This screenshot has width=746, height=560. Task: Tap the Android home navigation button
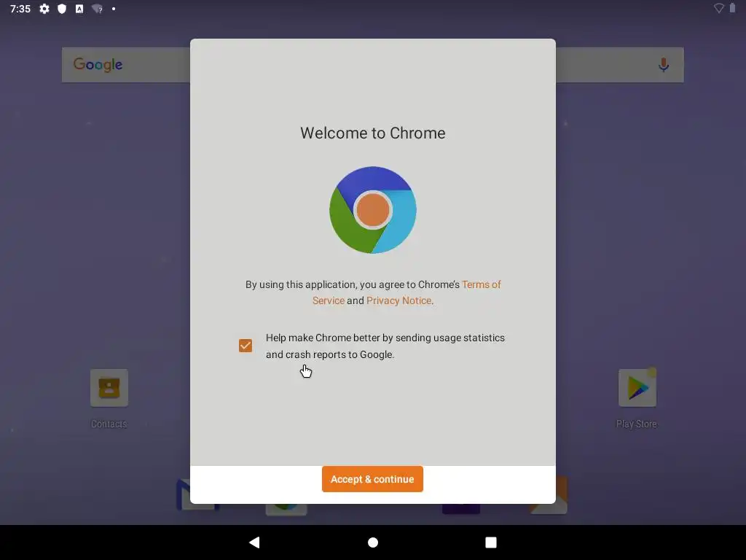[373, 542]
